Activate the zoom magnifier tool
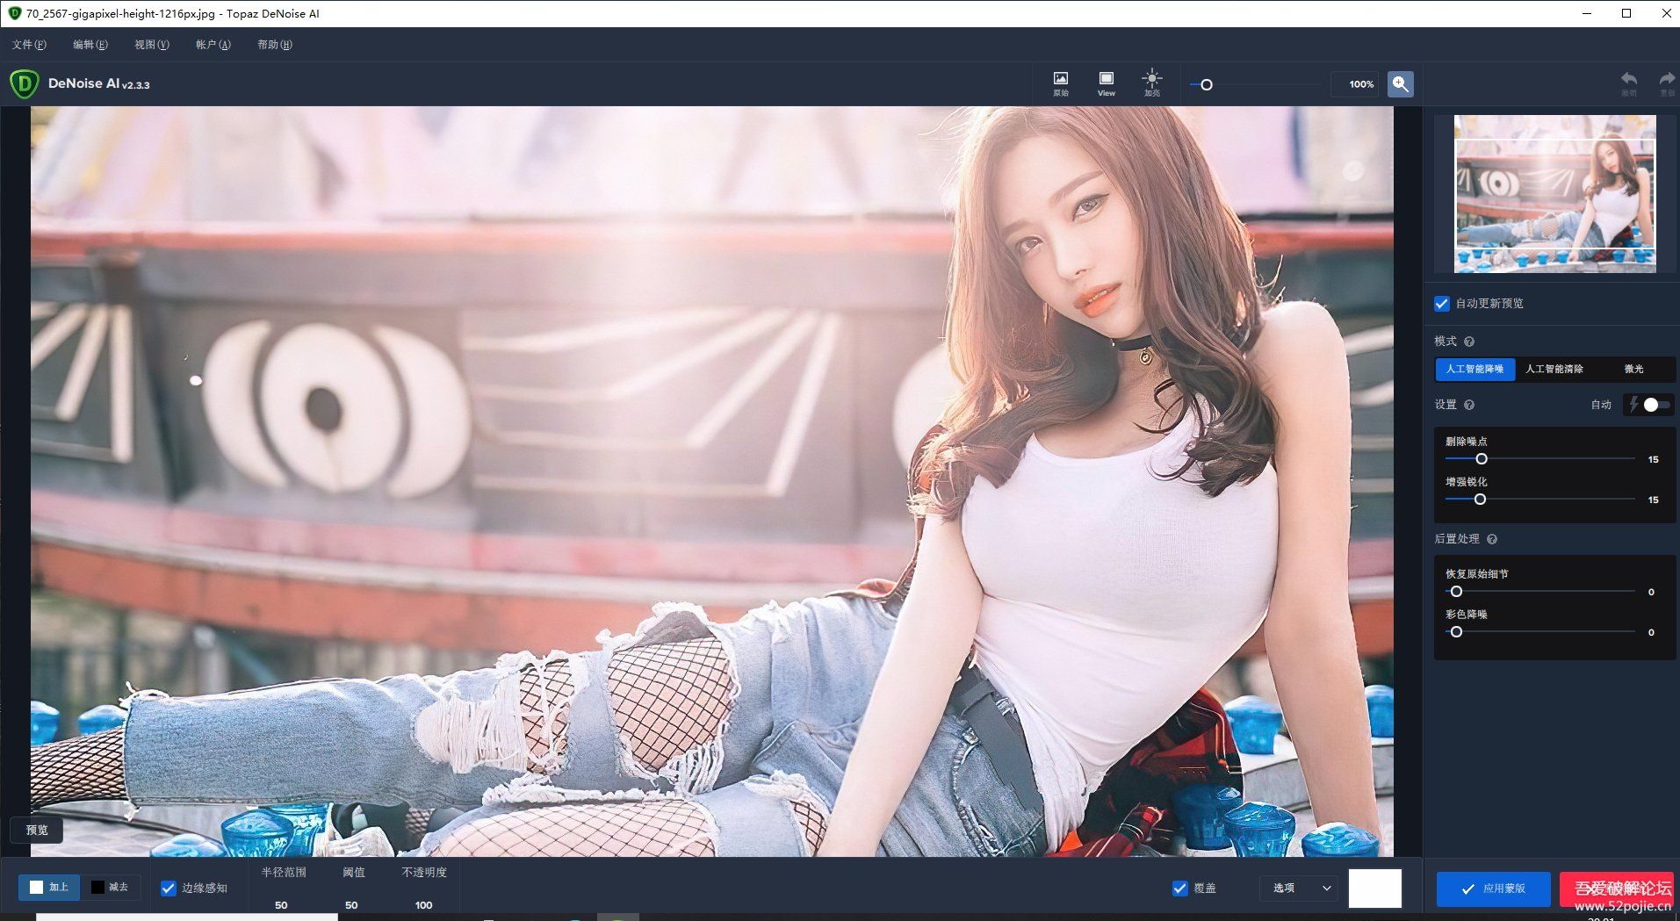The image size is (1680, 921). click(1400, 84)
